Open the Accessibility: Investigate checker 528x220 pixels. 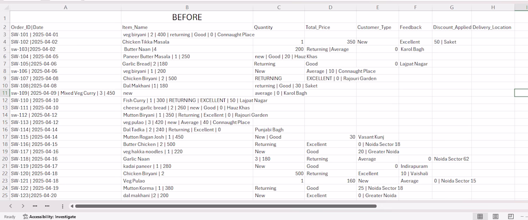click(49, 217)
